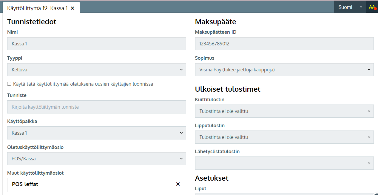Click the Ulkoiset tulostimet heading
The width and height of the screenshot is (378, 195).
click(228, 89)
